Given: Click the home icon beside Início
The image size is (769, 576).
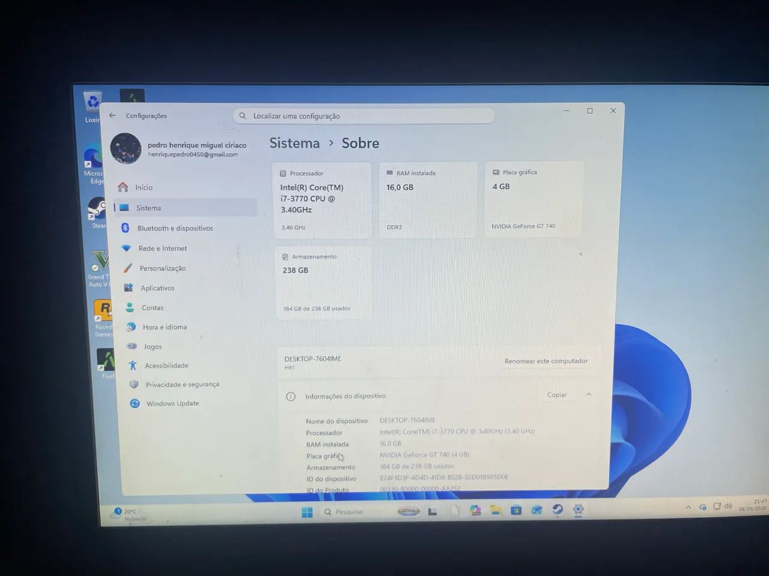Looking at the screenshot, I should pyautogui.click(x=123, y=187).
